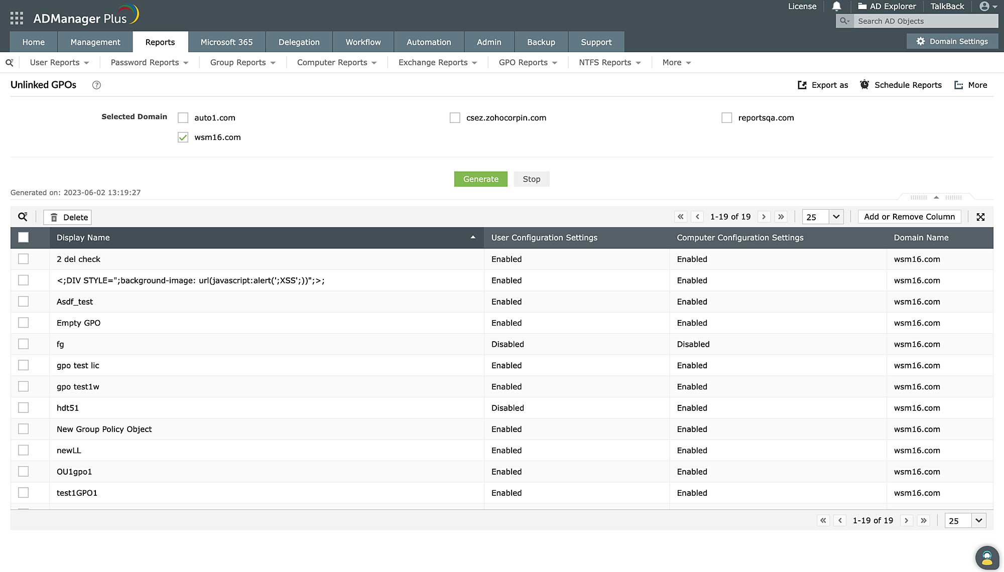Expand the table to full screen view
The width and height of the screenshot is (1004, 572).
coord(981,217)
